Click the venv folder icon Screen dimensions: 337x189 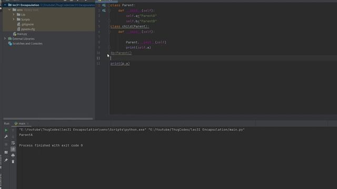14,10
